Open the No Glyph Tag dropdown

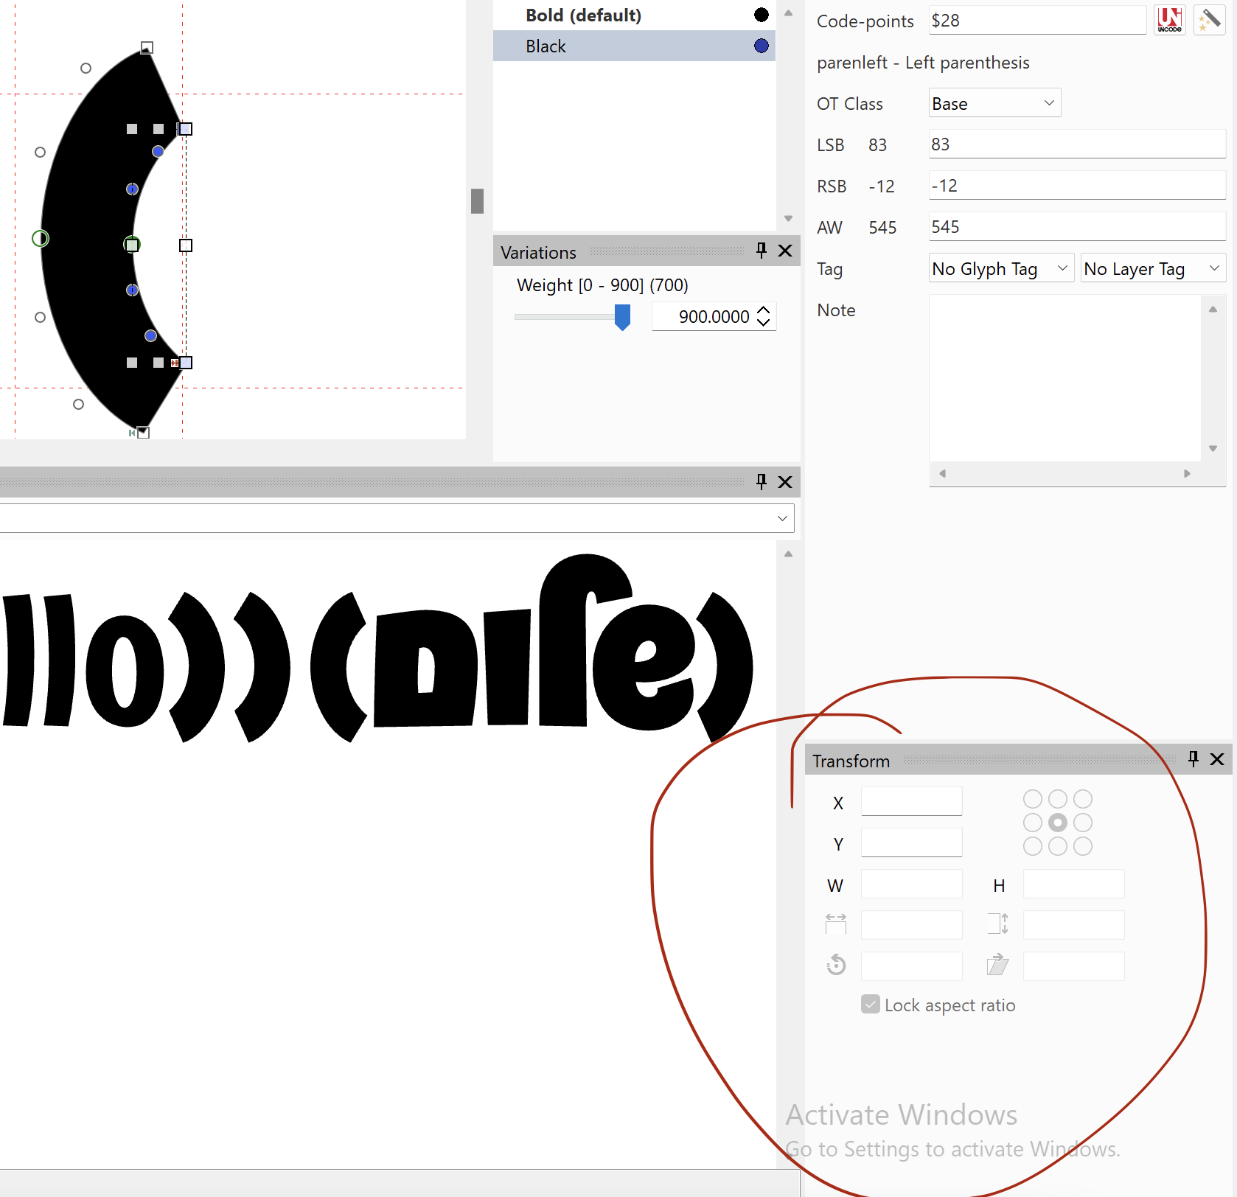1000,268
